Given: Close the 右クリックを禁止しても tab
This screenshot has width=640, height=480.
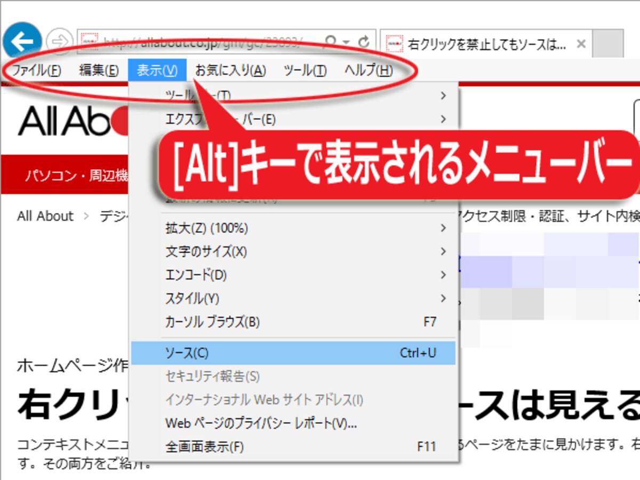Looking at the screenshot, I should [x=581, y=44].
